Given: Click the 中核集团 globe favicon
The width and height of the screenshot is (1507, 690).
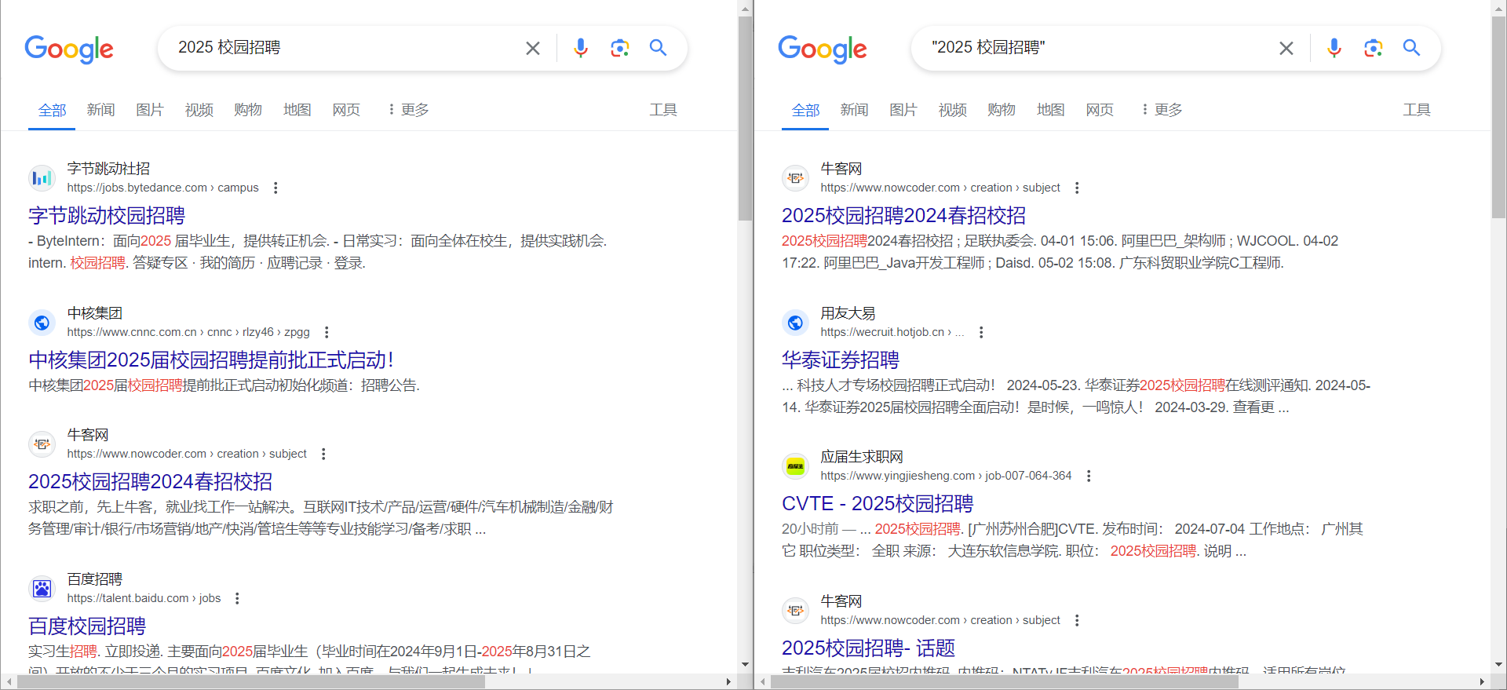Looking at the screenshot, I should tap(42, 323).
